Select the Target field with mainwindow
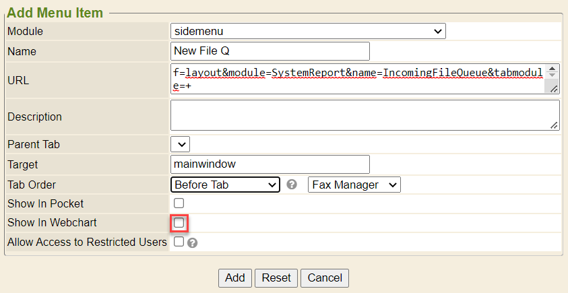Image resolution: width=568 pixels, height=293 pixels. (x=270, y=164)
